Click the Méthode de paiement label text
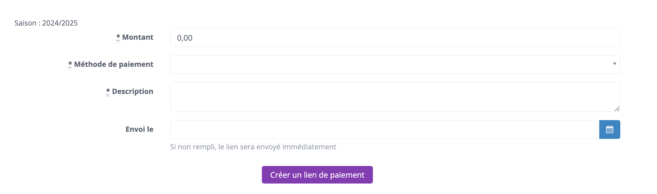The height and width of the screenshot is (194, 657). (114, 64)
